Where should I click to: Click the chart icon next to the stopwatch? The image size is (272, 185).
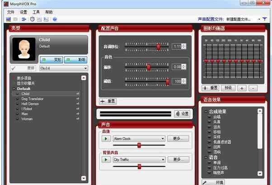click(39, 19)
